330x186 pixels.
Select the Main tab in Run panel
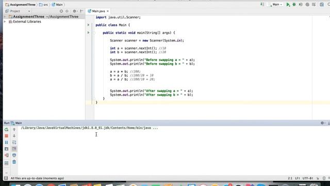(x=16, y=123)
